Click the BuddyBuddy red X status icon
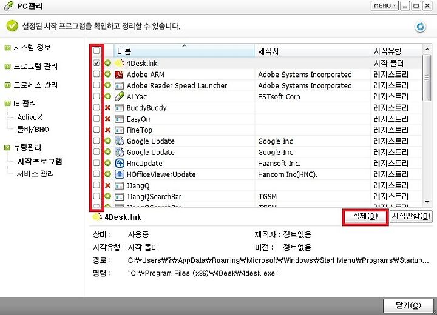The height and width of the screenshot is (315, 437). click(107, 108)
